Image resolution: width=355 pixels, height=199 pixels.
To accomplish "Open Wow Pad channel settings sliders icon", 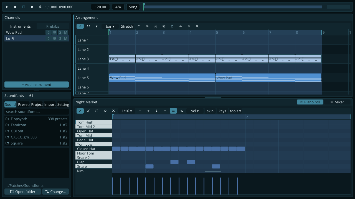I will (55, 32).
